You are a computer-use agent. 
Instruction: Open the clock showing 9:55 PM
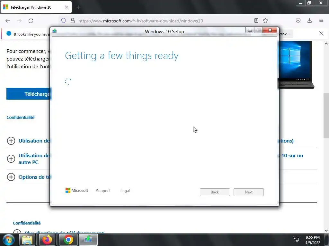click(313, 240)
